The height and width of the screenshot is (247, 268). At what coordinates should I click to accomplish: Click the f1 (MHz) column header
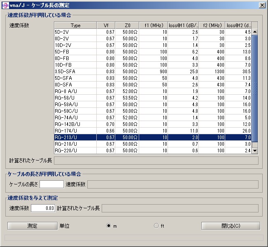pyautogui.click(x=154, y=26)
